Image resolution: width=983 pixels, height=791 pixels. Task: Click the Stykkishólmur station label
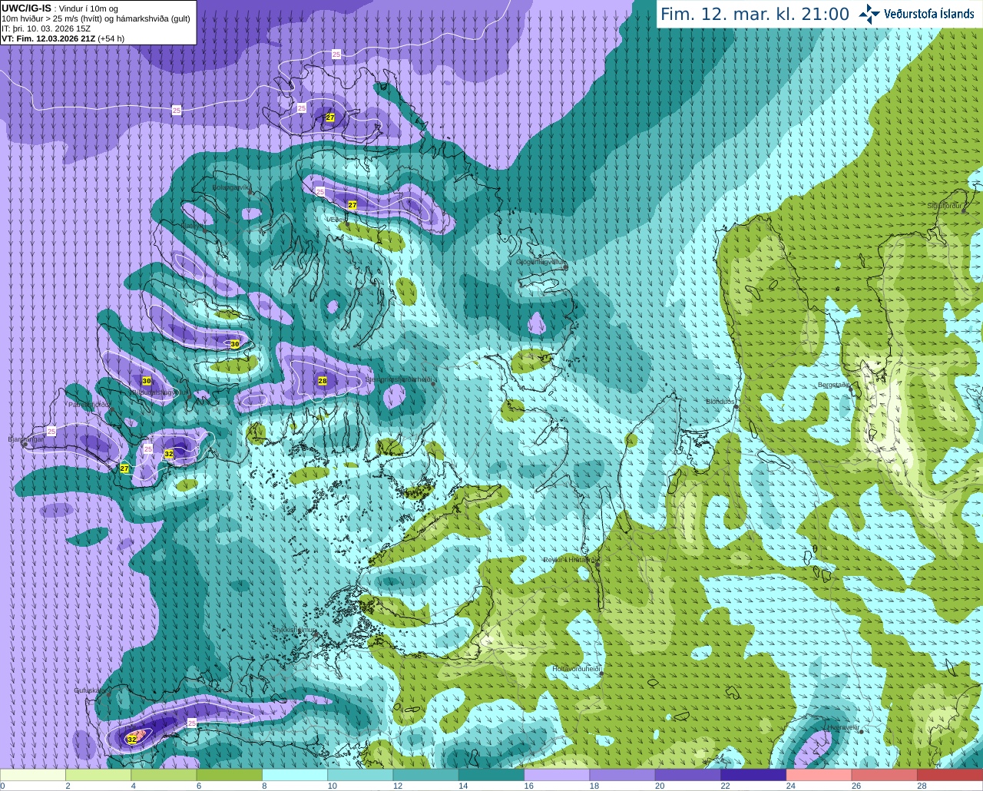[x=293, y=630]
